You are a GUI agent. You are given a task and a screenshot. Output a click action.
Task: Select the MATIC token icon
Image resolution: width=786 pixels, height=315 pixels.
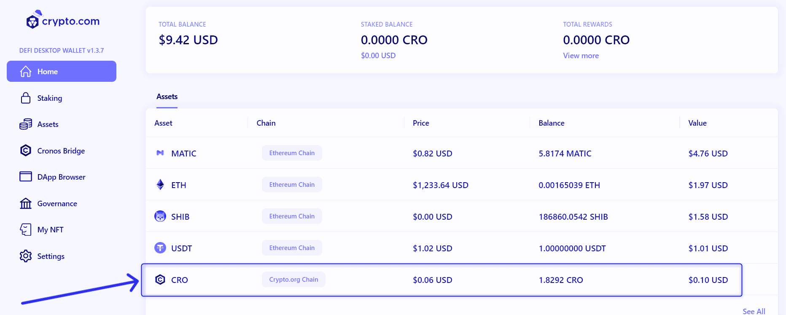(160, 153)
